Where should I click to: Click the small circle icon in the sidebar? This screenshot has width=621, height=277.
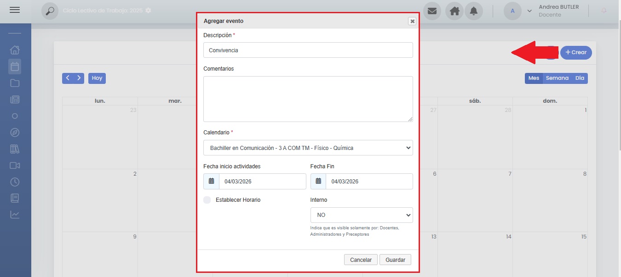(15, 116)
